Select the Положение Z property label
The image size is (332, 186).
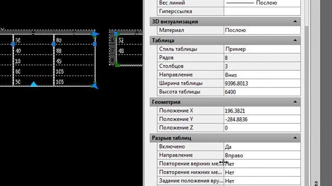tap(176, 128)
